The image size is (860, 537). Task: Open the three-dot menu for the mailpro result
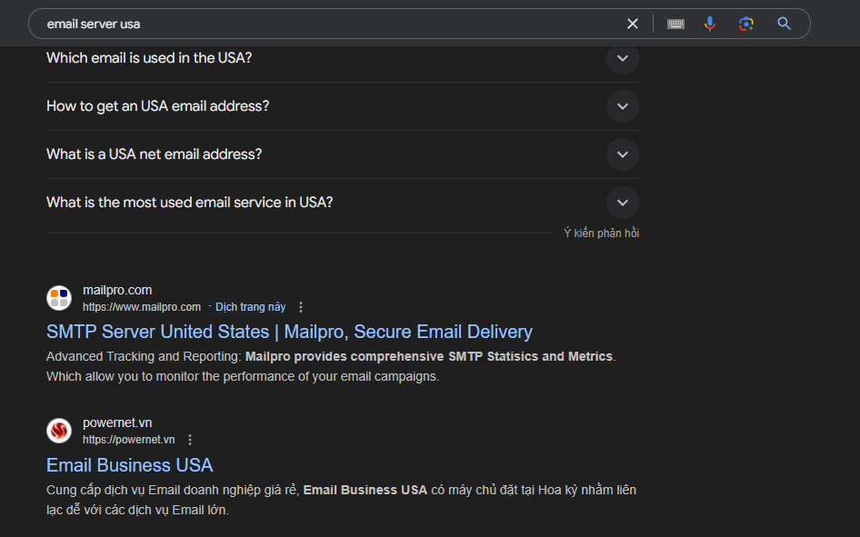pos(302,307)
